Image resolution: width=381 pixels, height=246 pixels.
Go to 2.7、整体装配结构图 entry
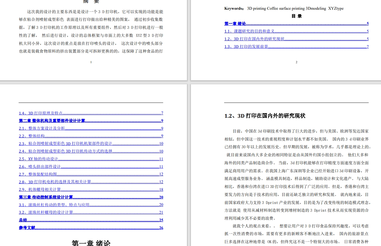tap(91, 174)
